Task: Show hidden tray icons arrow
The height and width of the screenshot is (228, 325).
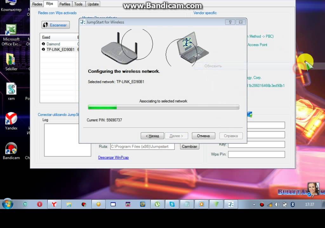Action: pyautogui.click(x=254, y=205)
